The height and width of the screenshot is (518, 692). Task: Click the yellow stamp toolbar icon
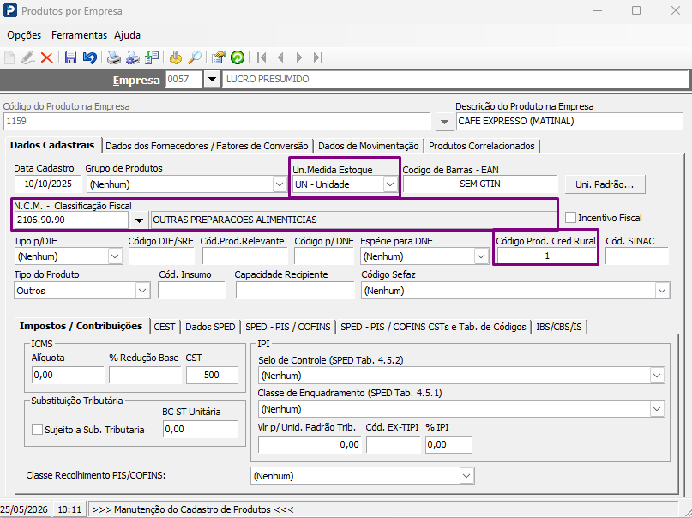176,57
